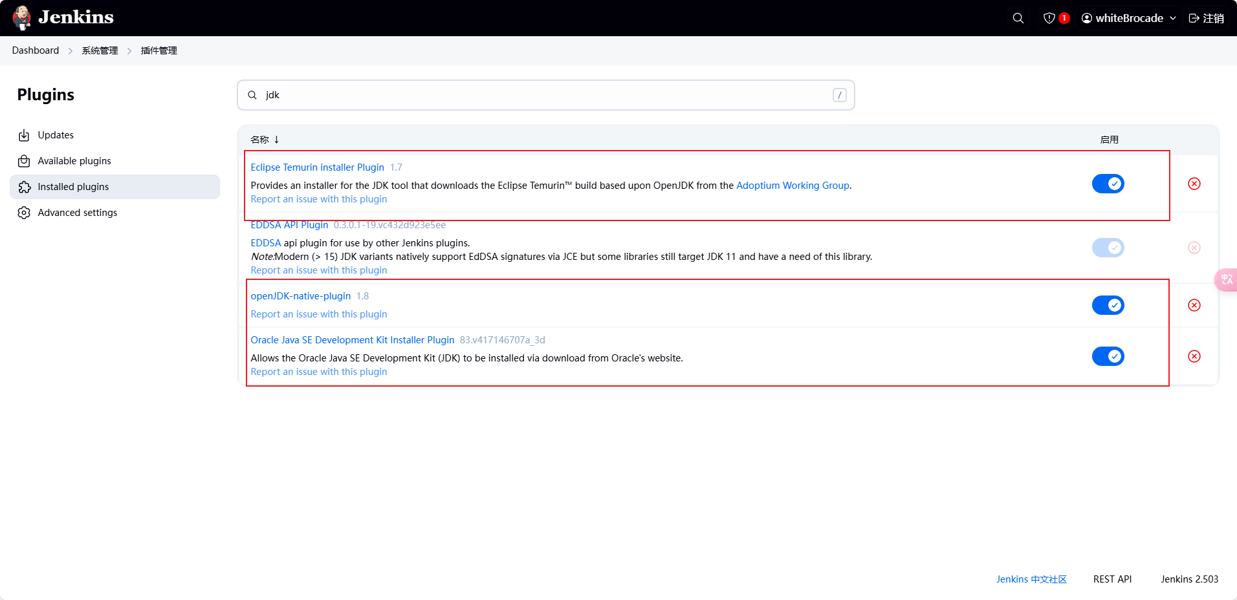
Task: Uninstall the openJDK-native-plugin
Action: [x=1194, y=305]
